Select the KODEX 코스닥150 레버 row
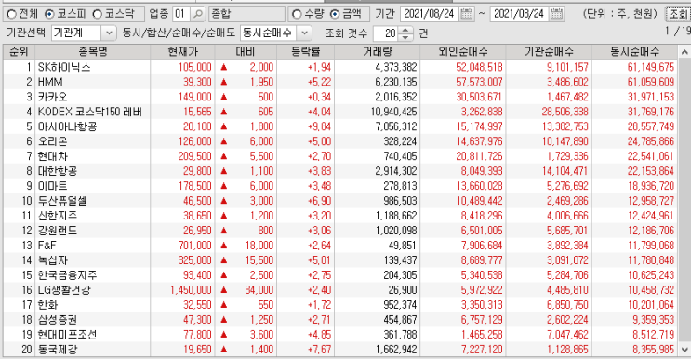Viewport: 691px width, 359px height. 340,112
